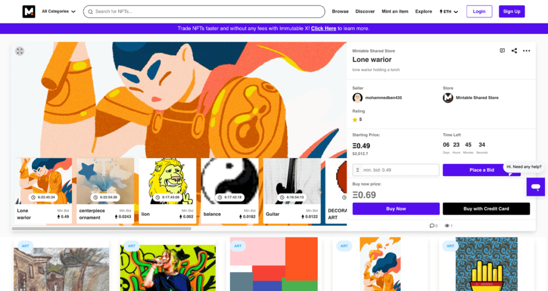
Task: Open the Browse menu item
Action: click(340, 11)
